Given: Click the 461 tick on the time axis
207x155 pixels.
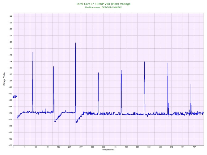Looking at the screenshot, I should pyautogui.click(x=126, y=147).
